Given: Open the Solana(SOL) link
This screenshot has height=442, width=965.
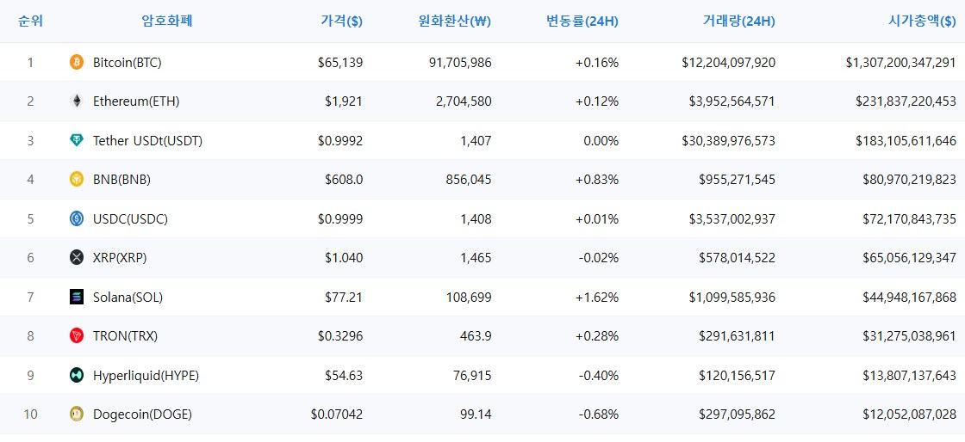Looking at the screenshot, I should (128, 298).
